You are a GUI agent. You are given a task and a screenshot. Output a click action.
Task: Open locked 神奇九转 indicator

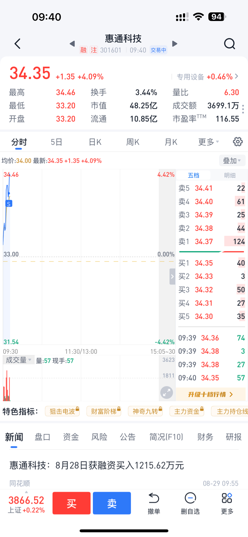(x=145, y=411)
